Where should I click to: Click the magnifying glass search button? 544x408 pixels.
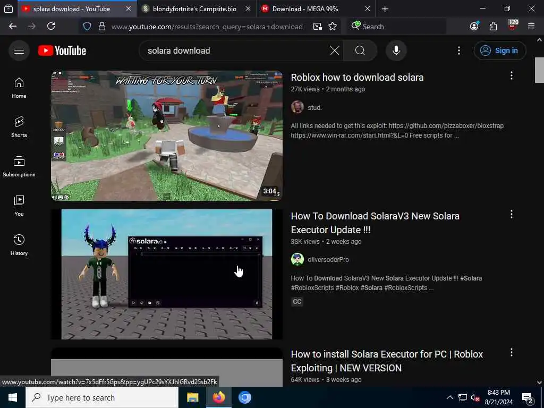pos(360,50)
